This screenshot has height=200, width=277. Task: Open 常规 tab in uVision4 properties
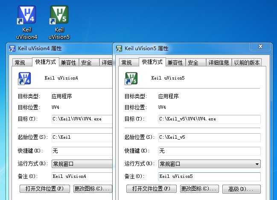coord(22,63)
